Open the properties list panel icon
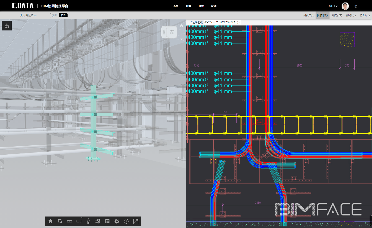The height and width of the screenshot is (228, 372). 107,221
